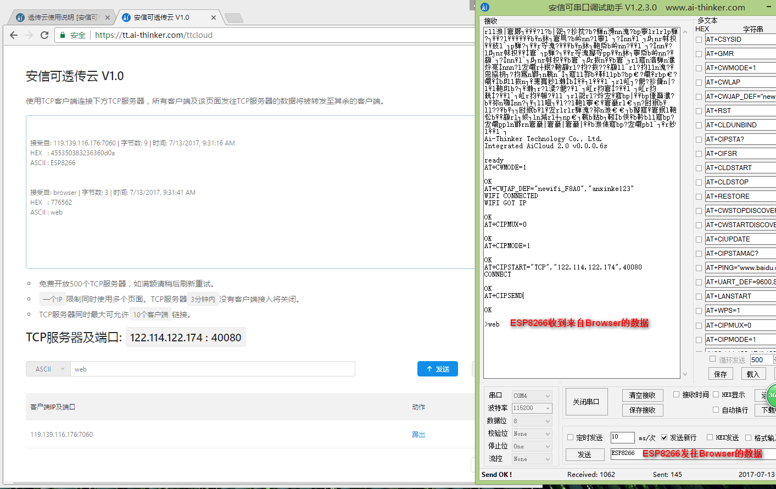
Task: Click the serial assistant title bar app icon
Action: tap(485, 7)
